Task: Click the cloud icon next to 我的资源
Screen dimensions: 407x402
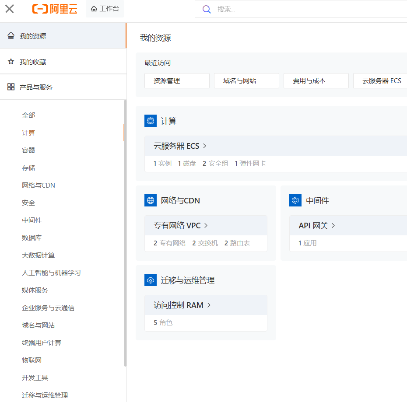Action: point(11,36)
